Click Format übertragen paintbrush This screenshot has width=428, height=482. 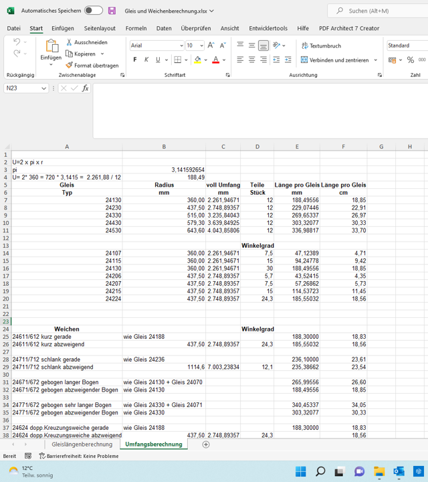click(92, 66)
